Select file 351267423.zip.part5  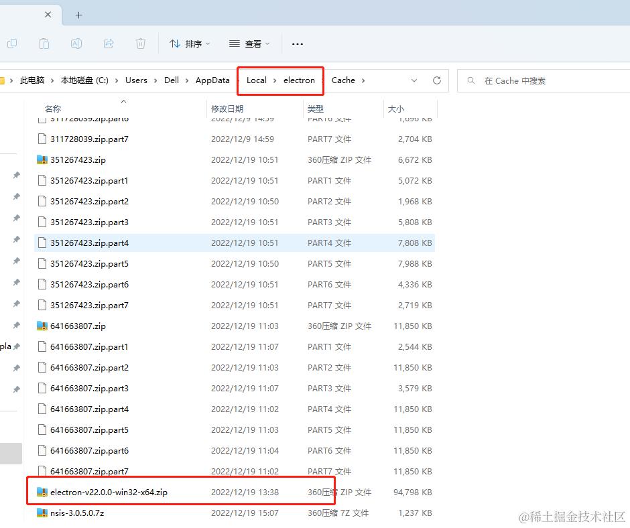[x=235, y=263]
